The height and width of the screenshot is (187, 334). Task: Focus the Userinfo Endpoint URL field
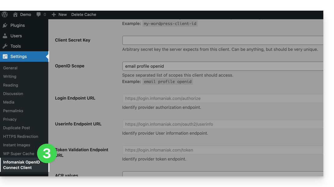click(223, 124)
